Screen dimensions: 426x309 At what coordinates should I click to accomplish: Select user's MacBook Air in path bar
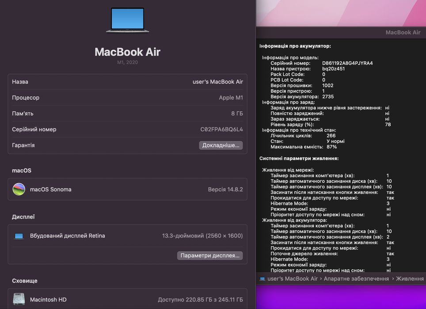[x=293, y=279]
